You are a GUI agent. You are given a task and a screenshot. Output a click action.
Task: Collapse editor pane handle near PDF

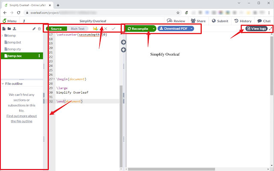click(124, 98)
